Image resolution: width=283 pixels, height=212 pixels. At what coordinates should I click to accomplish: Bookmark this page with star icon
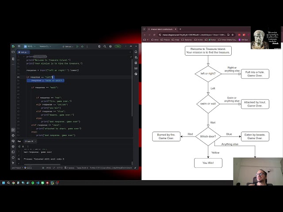coord(233,35)
